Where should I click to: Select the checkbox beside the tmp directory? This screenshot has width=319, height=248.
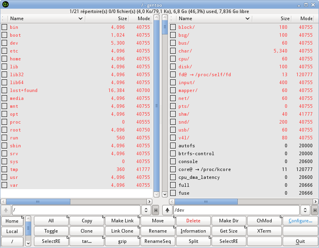click(5, 169)
